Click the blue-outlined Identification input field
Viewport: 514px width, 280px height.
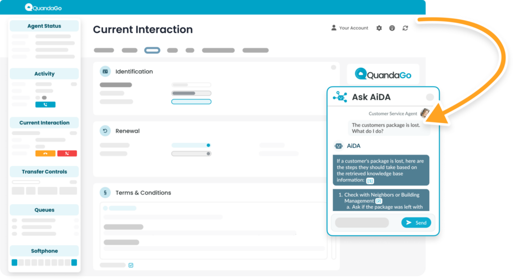[x=191, y=102]
